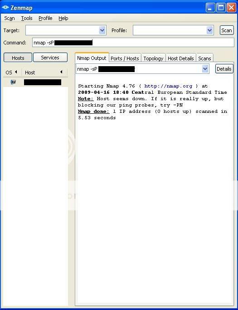Switch to the Scans tab
Image resolution: width=238 pixels, height=310 pixels.
point(204,58)
